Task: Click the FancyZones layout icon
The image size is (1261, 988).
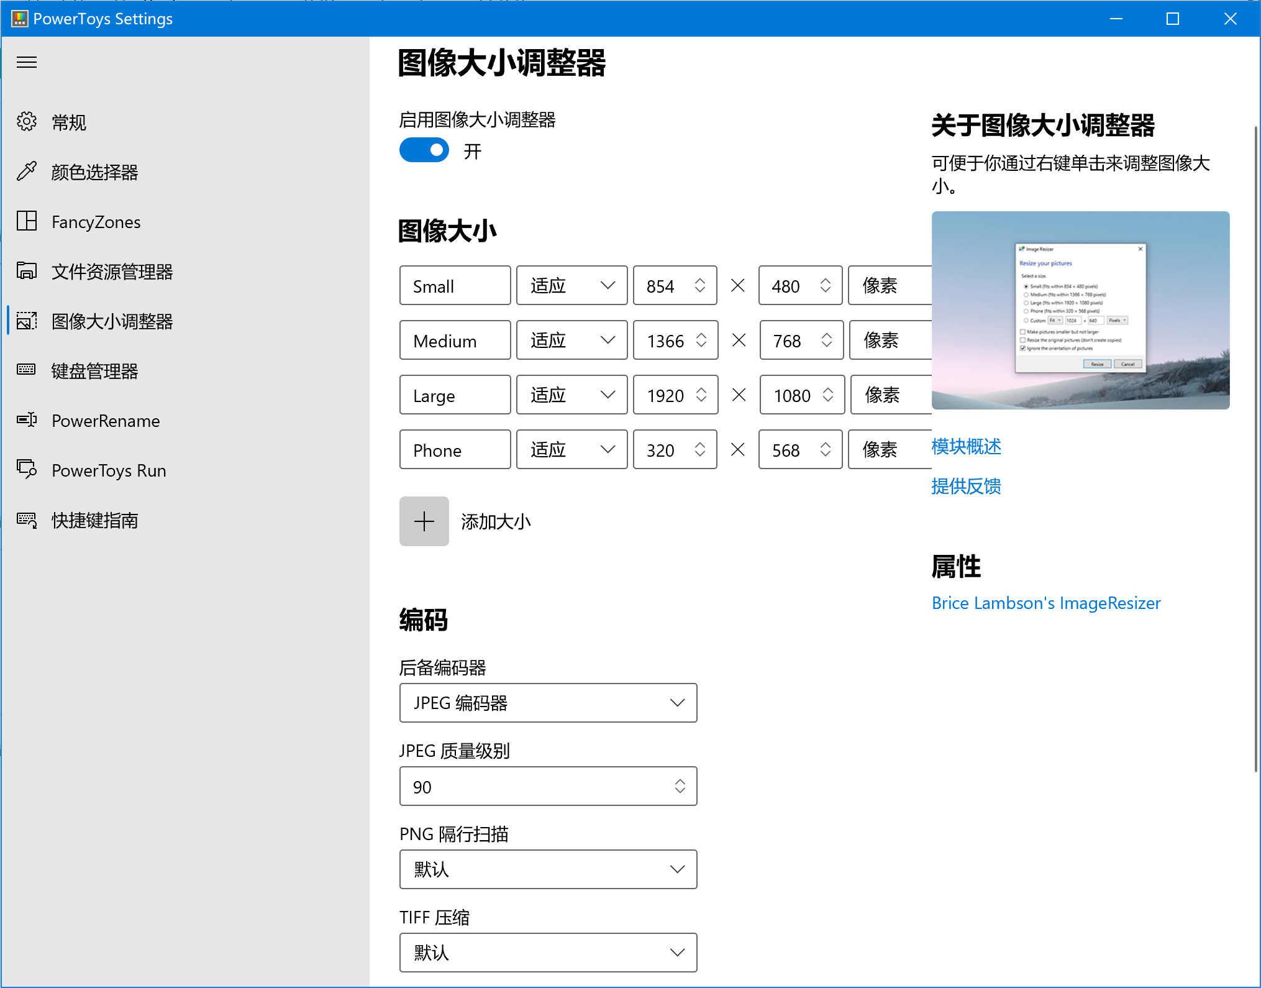Action: (x=27, y=221)
